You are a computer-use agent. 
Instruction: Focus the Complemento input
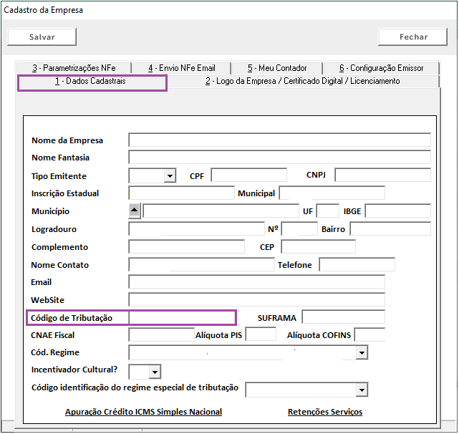tap(186, 246)
